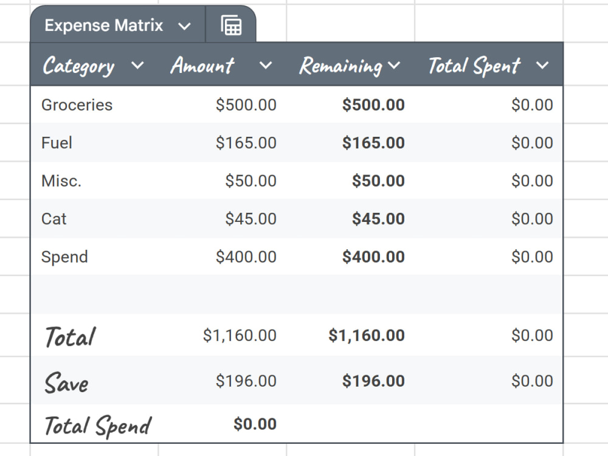Select the Total Spend value $0.00
Screen dimensions: 608x456
[x=255, y=424]
